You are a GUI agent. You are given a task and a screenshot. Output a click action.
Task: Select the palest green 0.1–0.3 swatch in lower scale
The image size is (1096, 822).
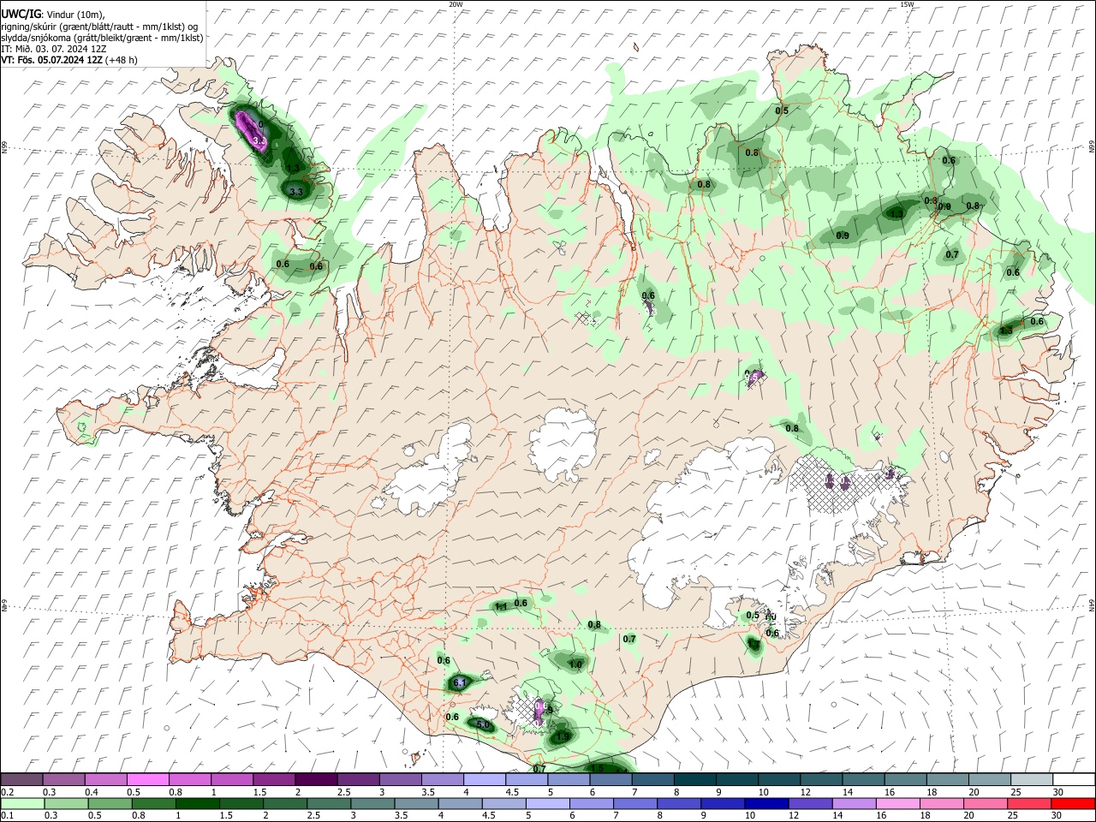[x=22, y=803]
